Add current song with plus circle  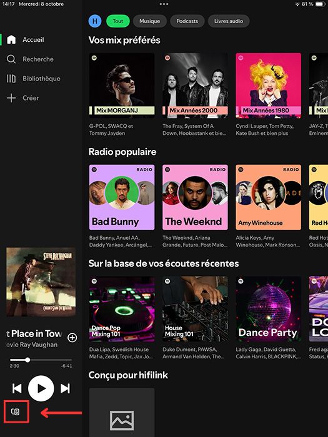coord(72,338)
